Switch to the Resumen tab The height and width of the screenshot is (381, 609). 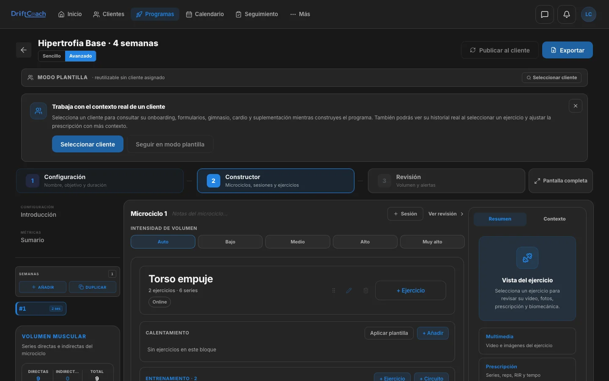[x=500, y=219]
